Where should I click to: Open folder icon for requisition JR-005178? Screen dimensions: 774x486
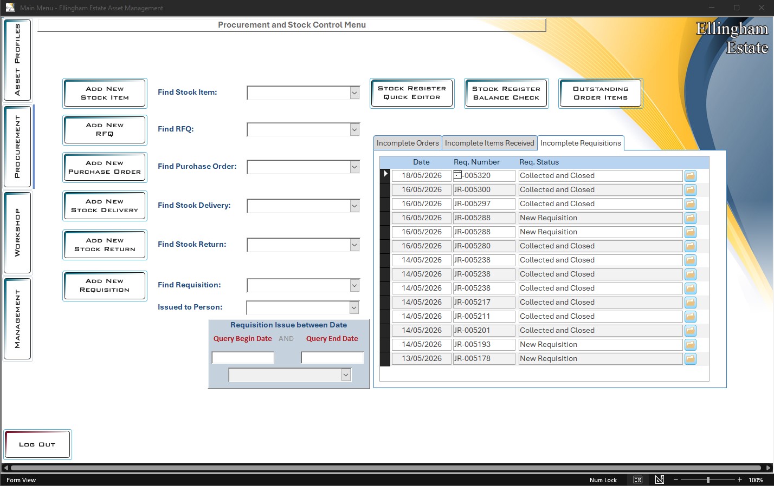(690, 359)
